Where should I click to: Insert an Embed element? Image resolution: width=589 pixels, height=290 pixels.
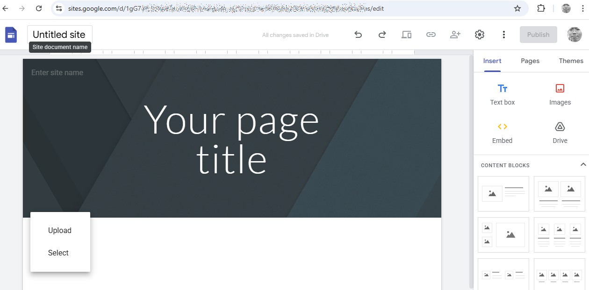click(x=502, y=133)
